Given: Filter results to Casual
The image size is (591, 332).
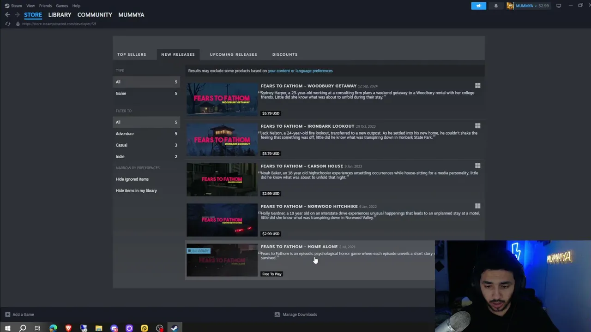Looking at the screenshot, I should coord(146,145).
